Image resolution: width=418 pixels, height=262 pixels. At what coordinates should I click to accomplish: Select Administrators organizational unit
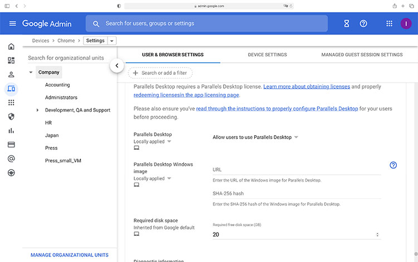(x=61, y=98)
